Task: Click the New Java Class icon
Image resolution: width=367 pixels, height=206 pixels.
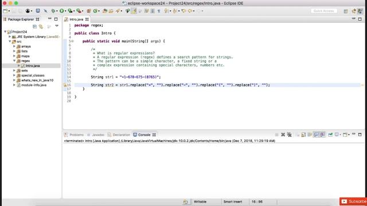Action: coord(95,11)
